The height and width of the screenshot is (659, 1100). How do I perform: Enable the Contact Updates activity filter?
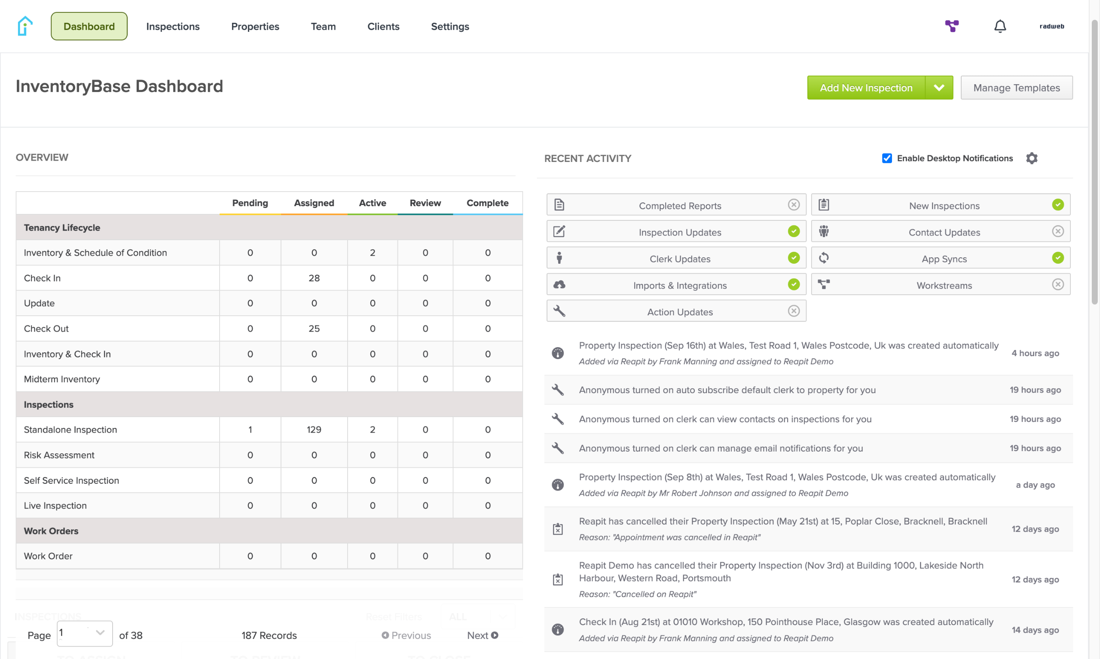[1057, 232]
